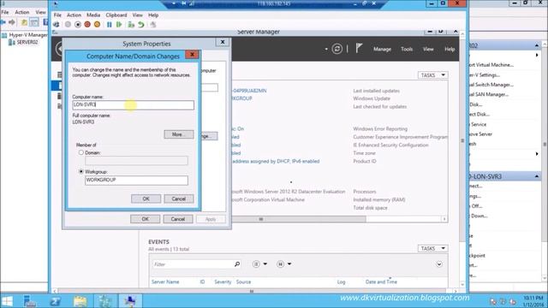The width and height of the screenshot is (548, 308).
Task: Click OK in System Properties dialog
Action: pos(145,219)
